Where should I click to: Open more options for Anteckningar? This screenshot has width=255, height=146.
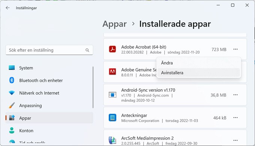235,118
